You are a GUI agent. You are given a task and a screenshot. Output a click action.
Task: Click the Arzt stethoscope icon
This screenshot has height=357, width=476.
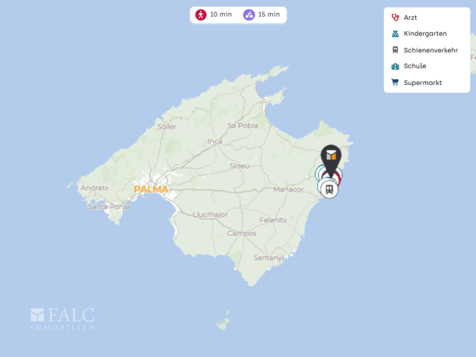point(395,17)
